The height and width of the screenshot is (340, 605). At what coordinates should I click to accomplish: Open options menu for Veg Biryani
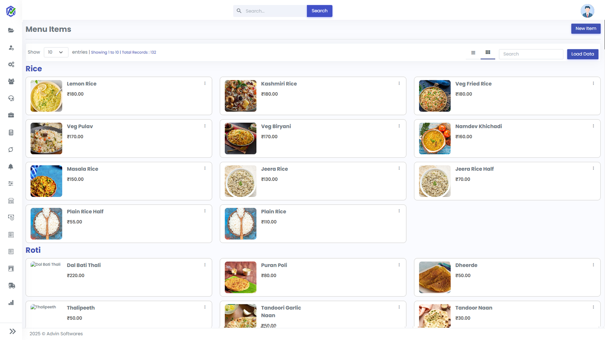pyautogui.click(x=399, y=126)
